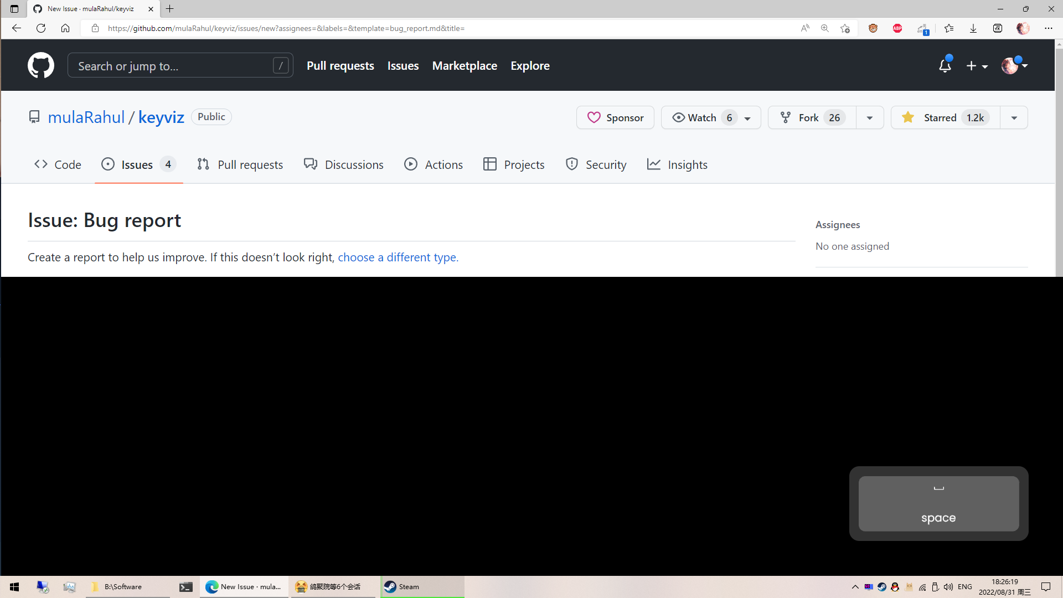Click the GitHub Octocat logo
Image resolution: width=1063 pixels, height=598 pixels.
41,65
